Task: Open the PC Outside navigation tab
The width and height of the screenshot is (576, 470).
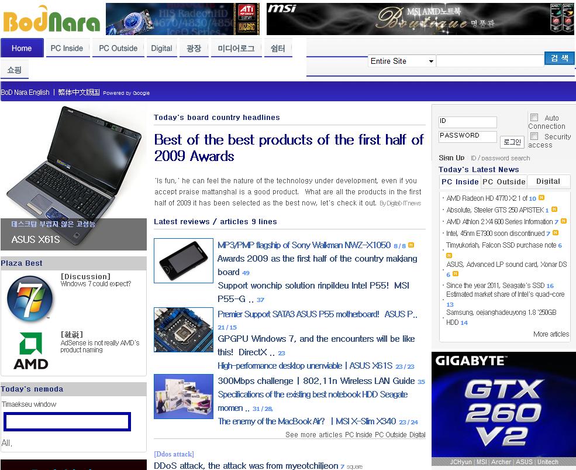Action: click(x=118, y=48)
